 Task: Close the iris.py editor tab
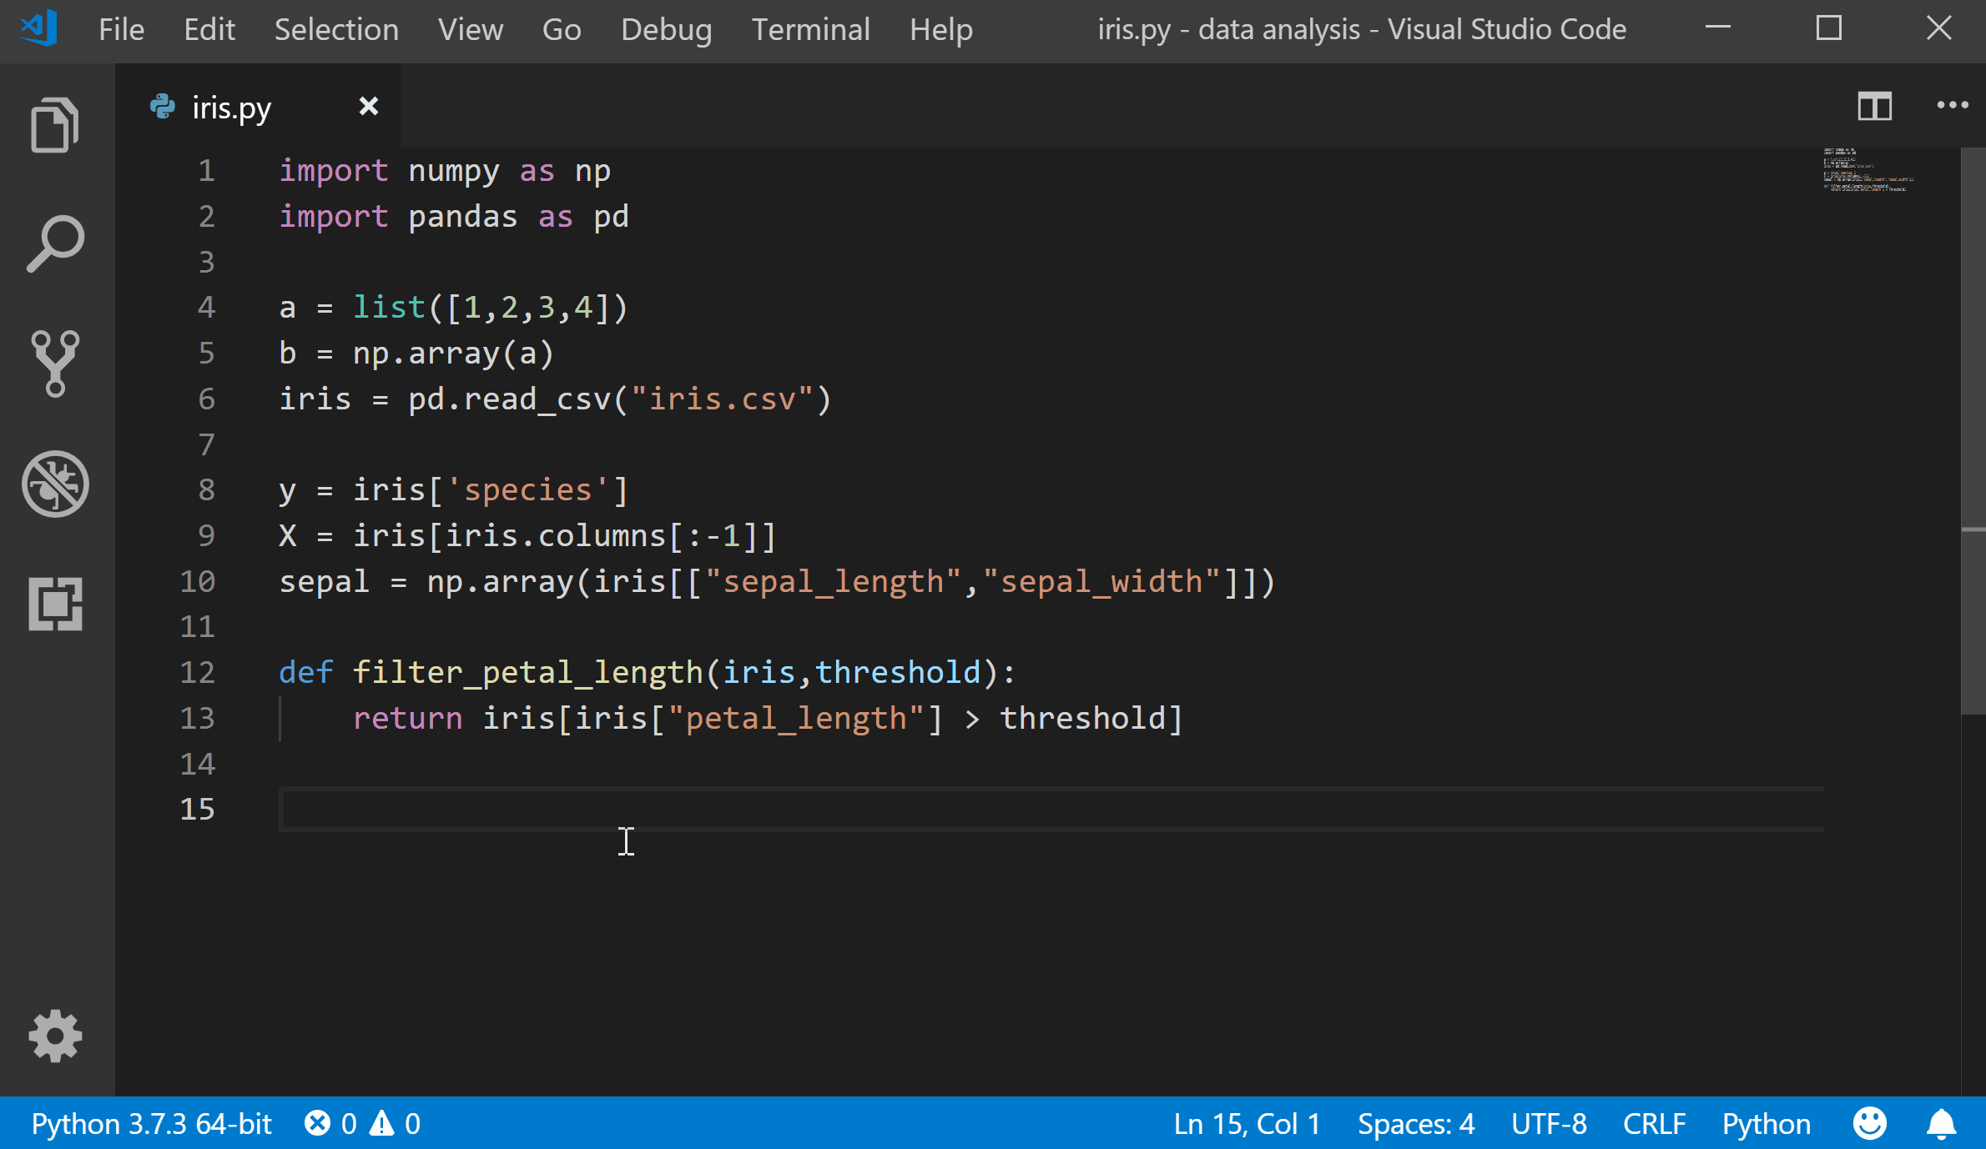tap(368, 107)
